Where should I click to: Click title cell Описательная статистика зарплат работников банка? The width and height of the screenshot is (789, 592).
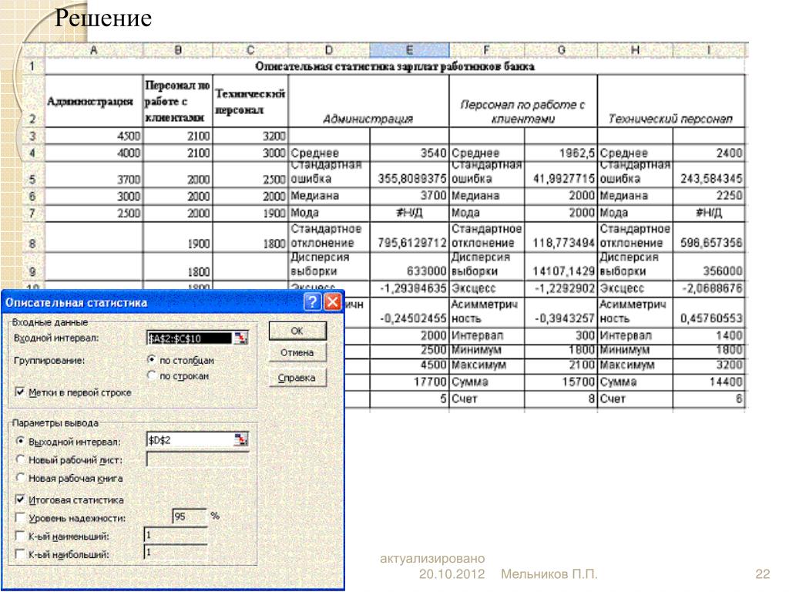pos(394,66)
